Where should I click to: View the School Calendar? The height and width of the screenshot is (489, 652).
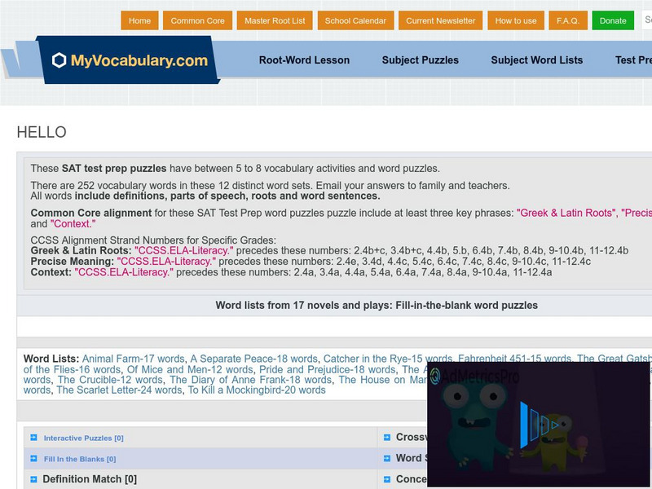point(355,21)
